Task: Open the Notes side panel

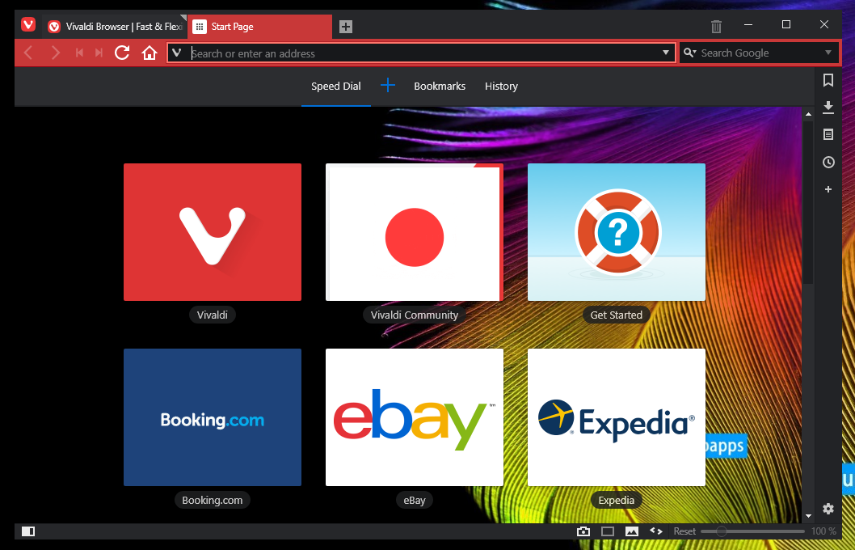Action: click(x=828, y=134)
